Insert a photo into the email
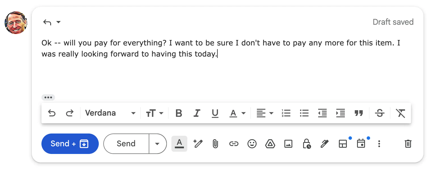Viewport: 428px width, 171px height. click(288, 144)
